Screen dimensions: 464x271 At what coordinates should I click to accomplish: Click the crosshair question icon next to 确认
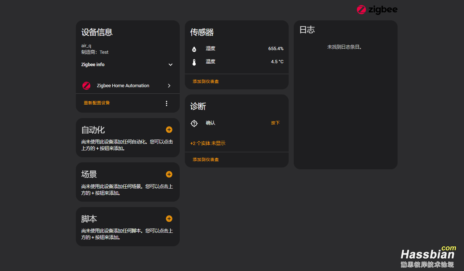pyautogui.click(x=194, y=124)
